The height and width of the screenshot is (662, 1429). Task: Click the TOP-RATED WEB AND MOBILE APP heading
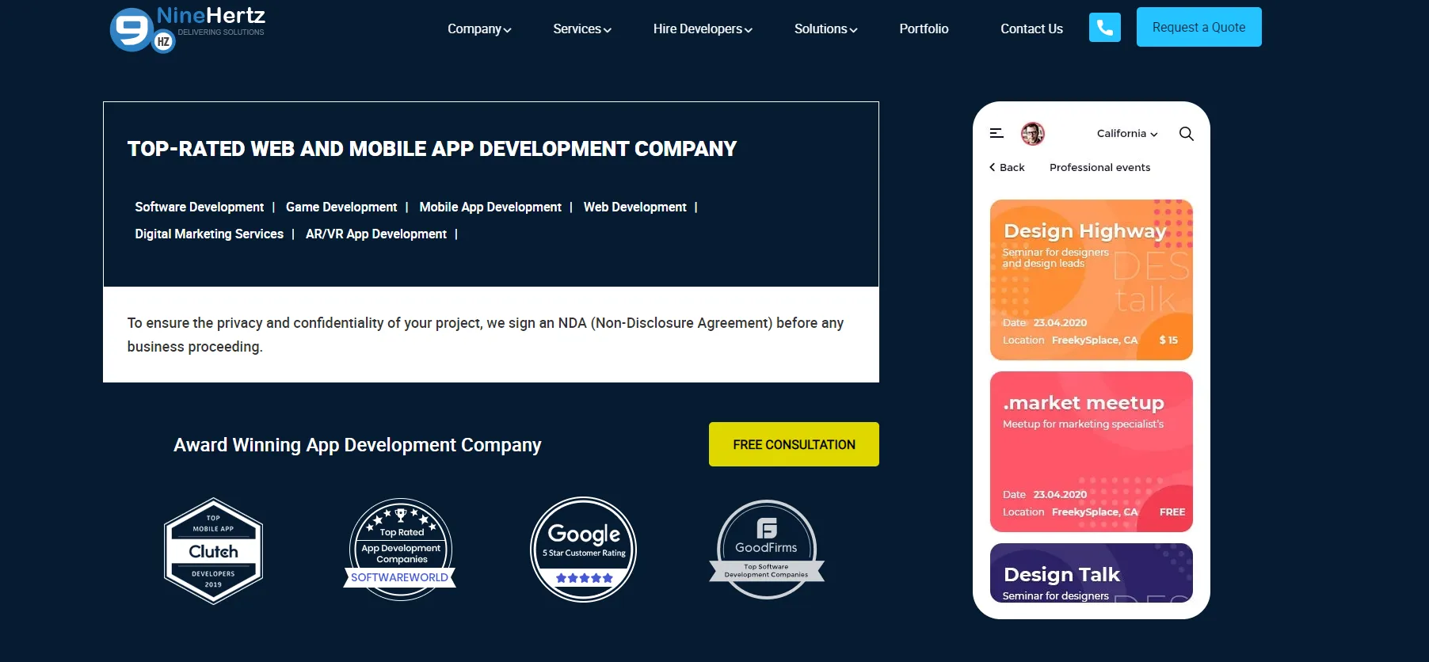pos(432,149)
